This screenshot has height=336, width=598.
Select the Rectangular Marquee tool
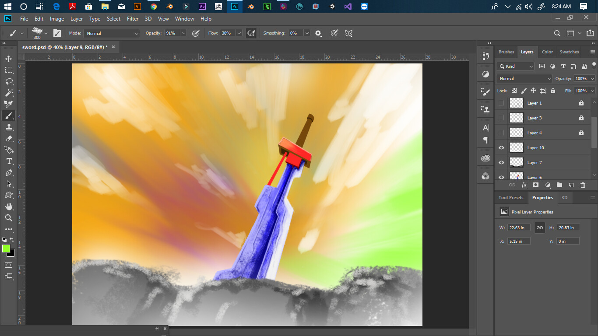pos(9,70)
